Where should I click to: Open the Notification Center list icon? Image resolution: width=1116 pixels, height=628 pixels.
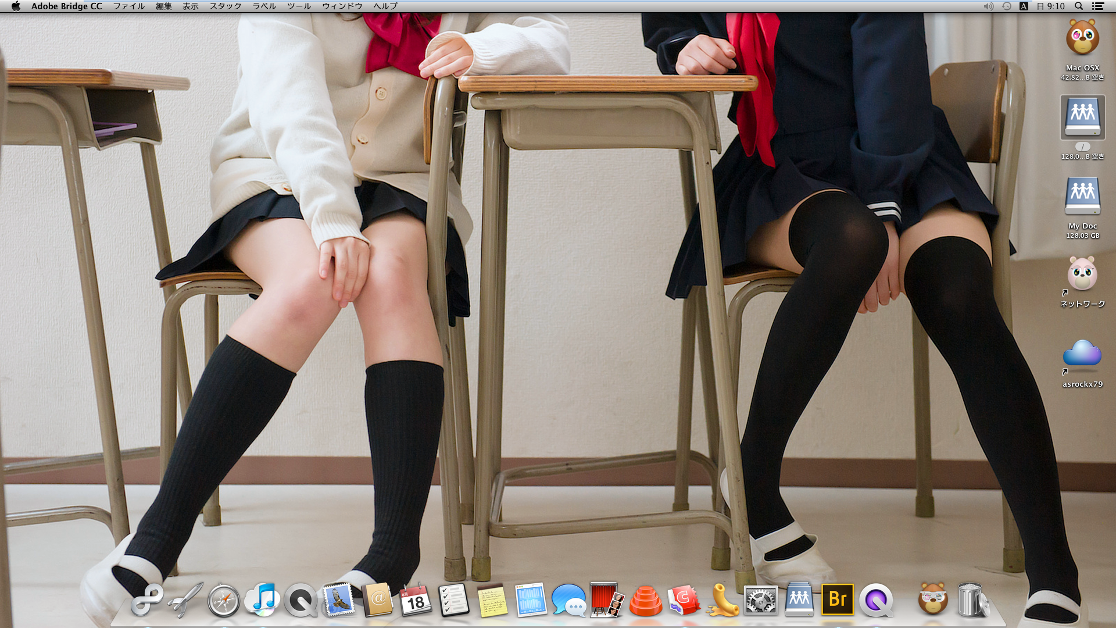coord(1098,6)
